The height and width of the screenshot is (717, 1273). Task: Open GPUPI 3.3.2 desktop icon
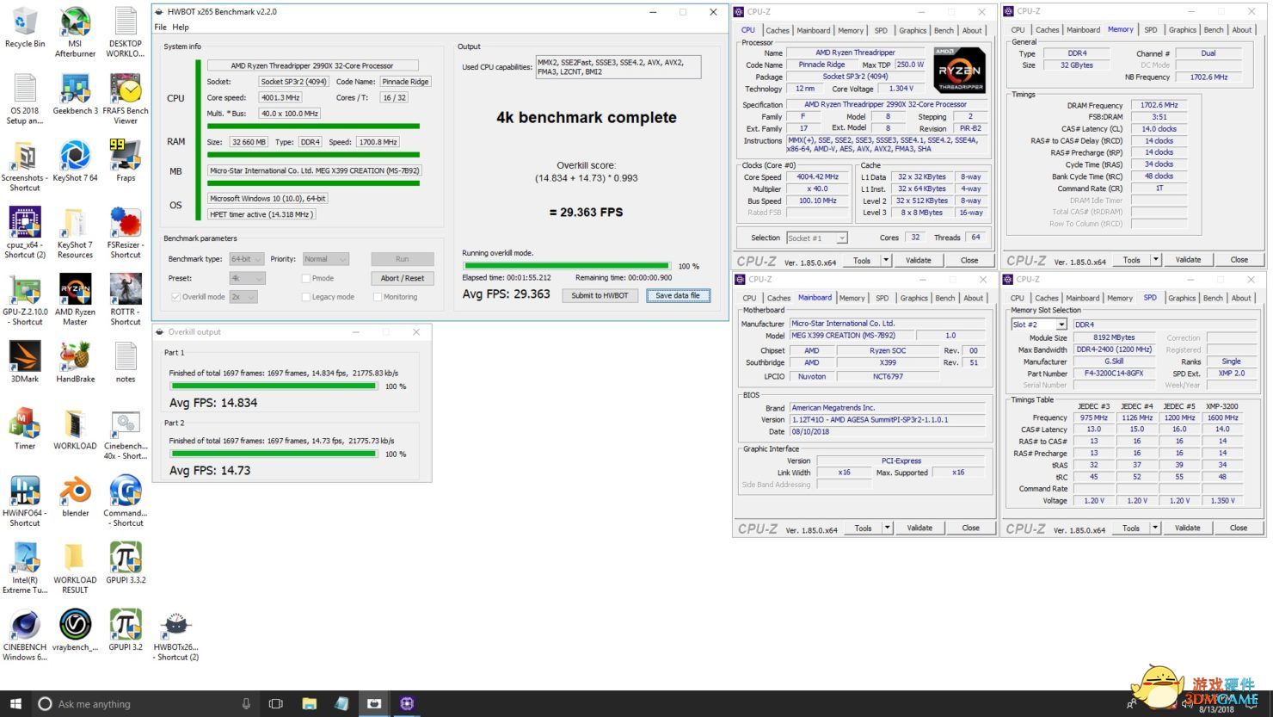coord(126,564)
